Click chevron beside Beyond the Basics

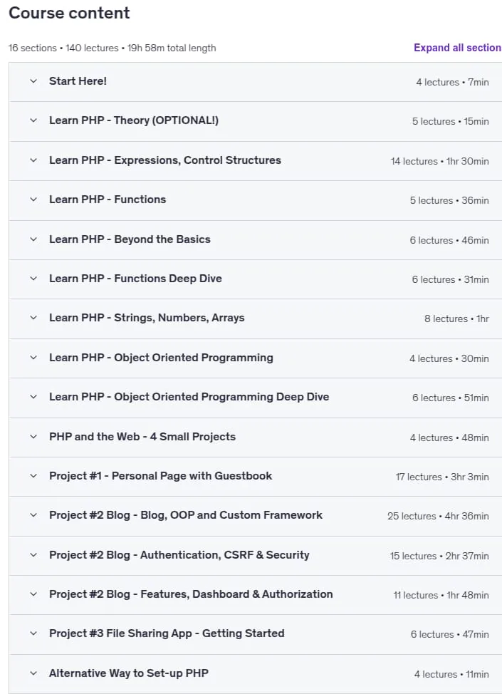33,239
